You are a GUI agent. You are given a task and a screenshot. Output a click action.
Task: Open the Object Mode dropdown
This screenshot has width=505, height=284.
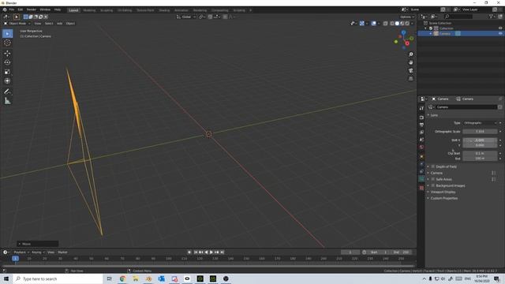[x=17, y=24]
